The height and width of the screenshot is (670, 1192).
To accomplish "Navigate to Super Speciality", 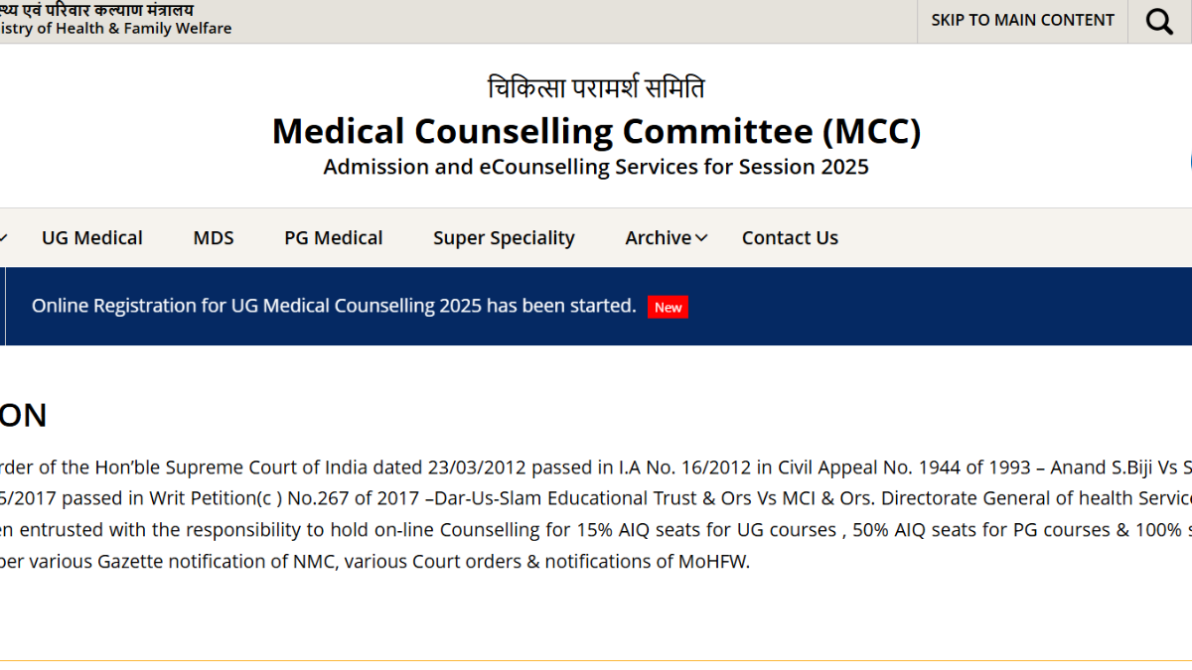I will point(504,238).
